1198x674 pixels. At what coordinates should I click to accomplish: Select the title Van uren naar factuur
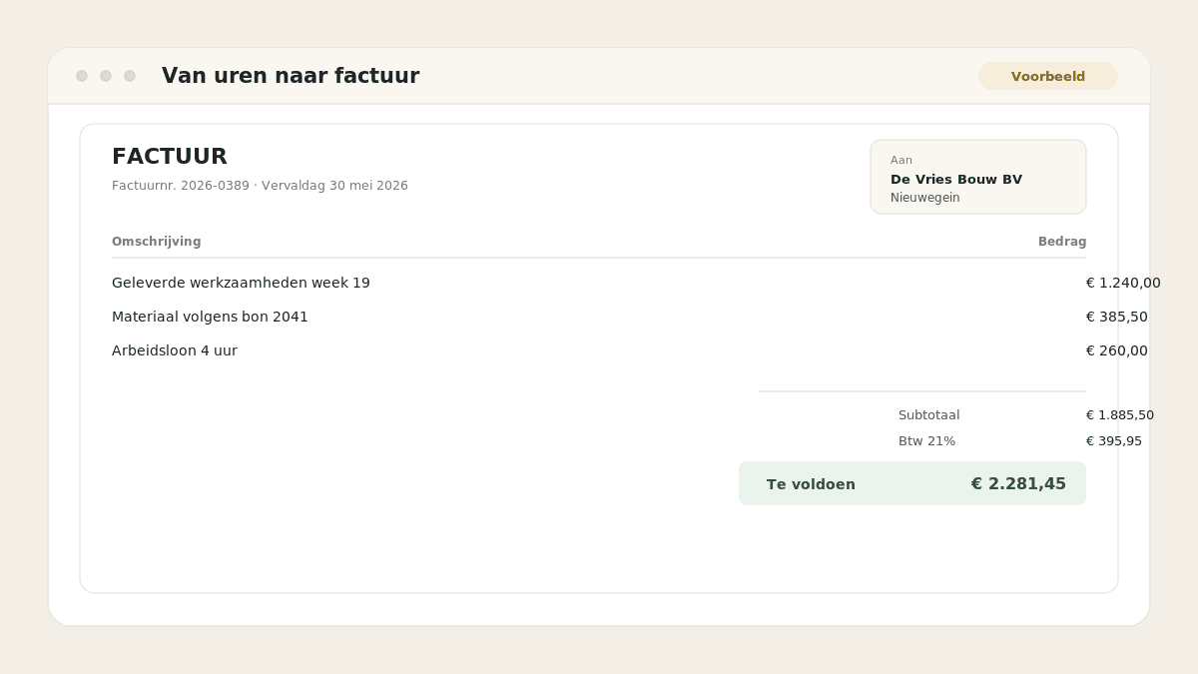coord(291,76)
